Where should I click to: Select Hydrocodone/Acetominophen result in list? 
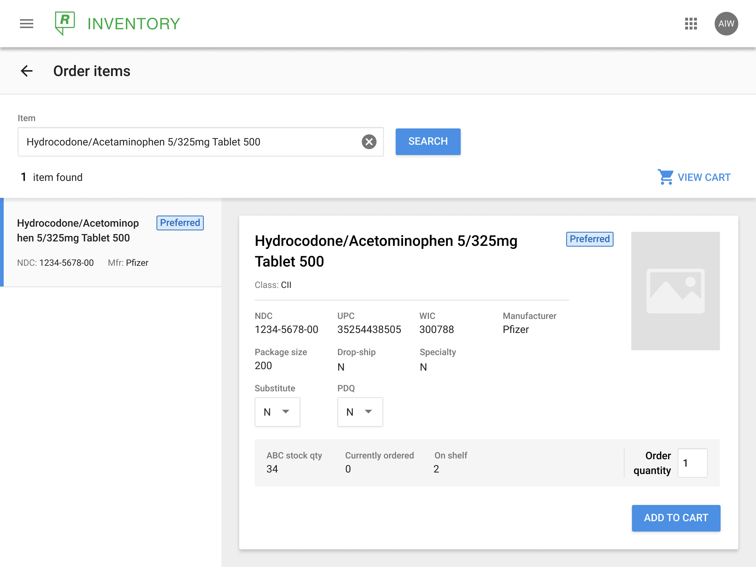[78, 231]
